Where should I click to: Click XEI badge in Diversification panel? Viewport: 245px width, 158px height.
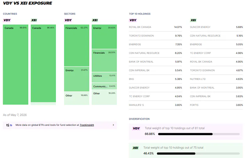tap(135, 148)
